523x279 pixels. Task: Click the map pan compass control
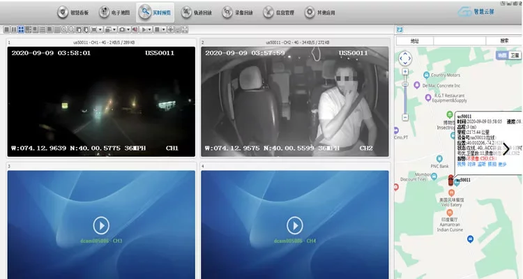coord(407,59)
